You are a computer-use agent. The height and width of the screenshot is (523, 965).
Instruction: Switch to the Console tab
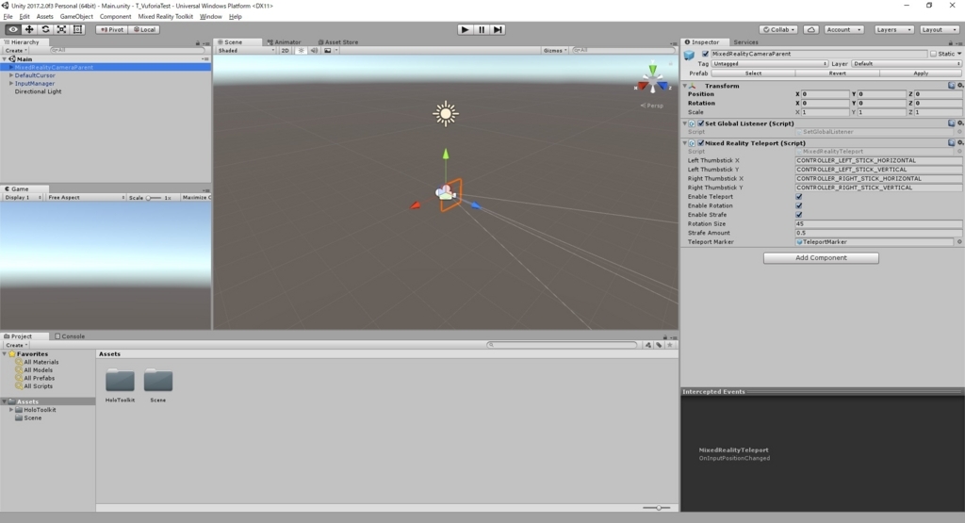[x=70, y=336]
